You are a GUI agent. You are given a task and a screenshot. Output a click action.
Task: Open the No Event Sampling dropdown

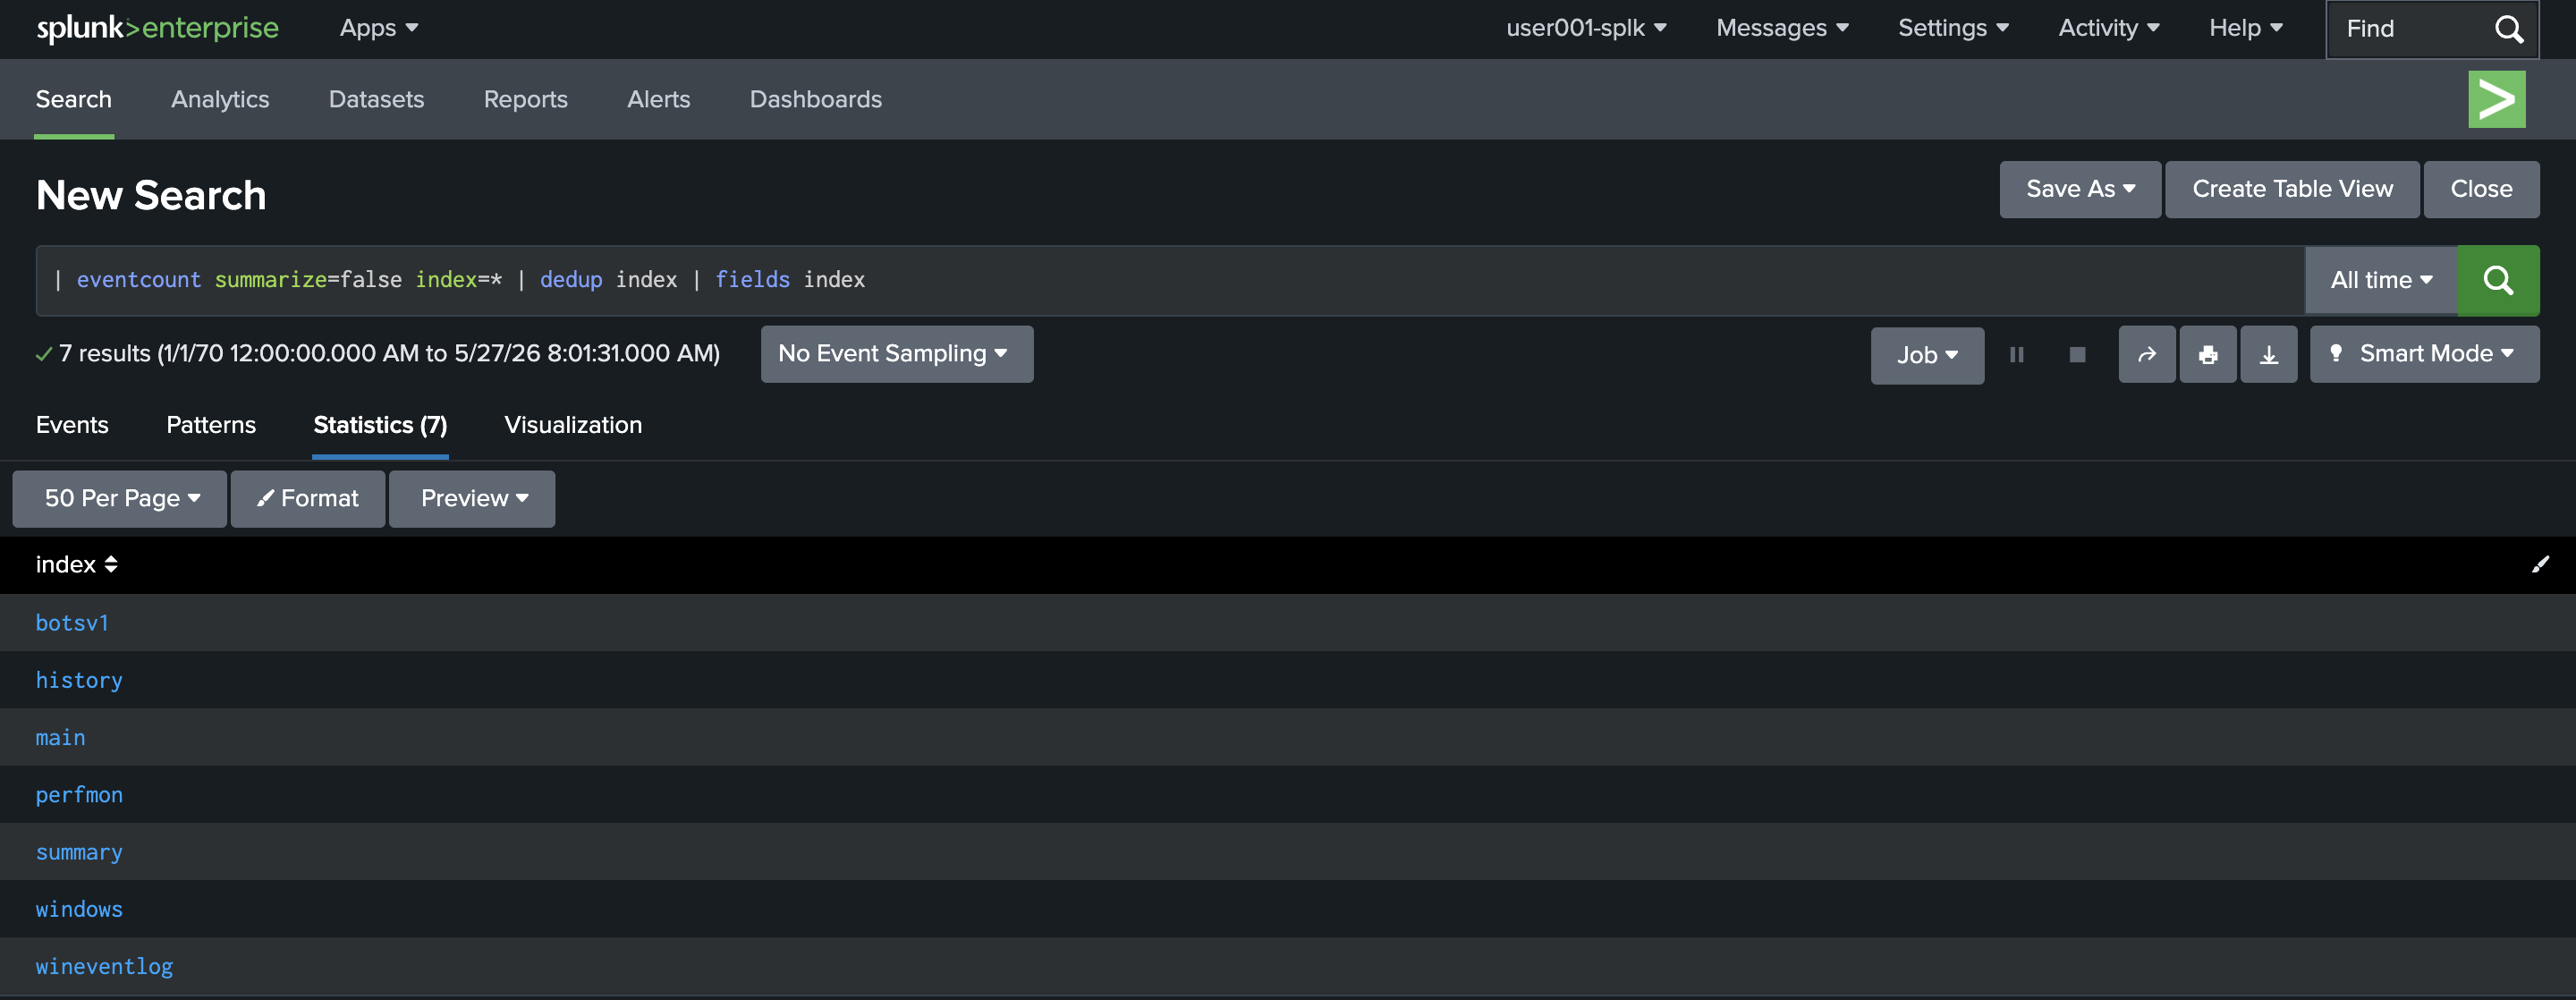pyautogui.click(x=897, y=354)
